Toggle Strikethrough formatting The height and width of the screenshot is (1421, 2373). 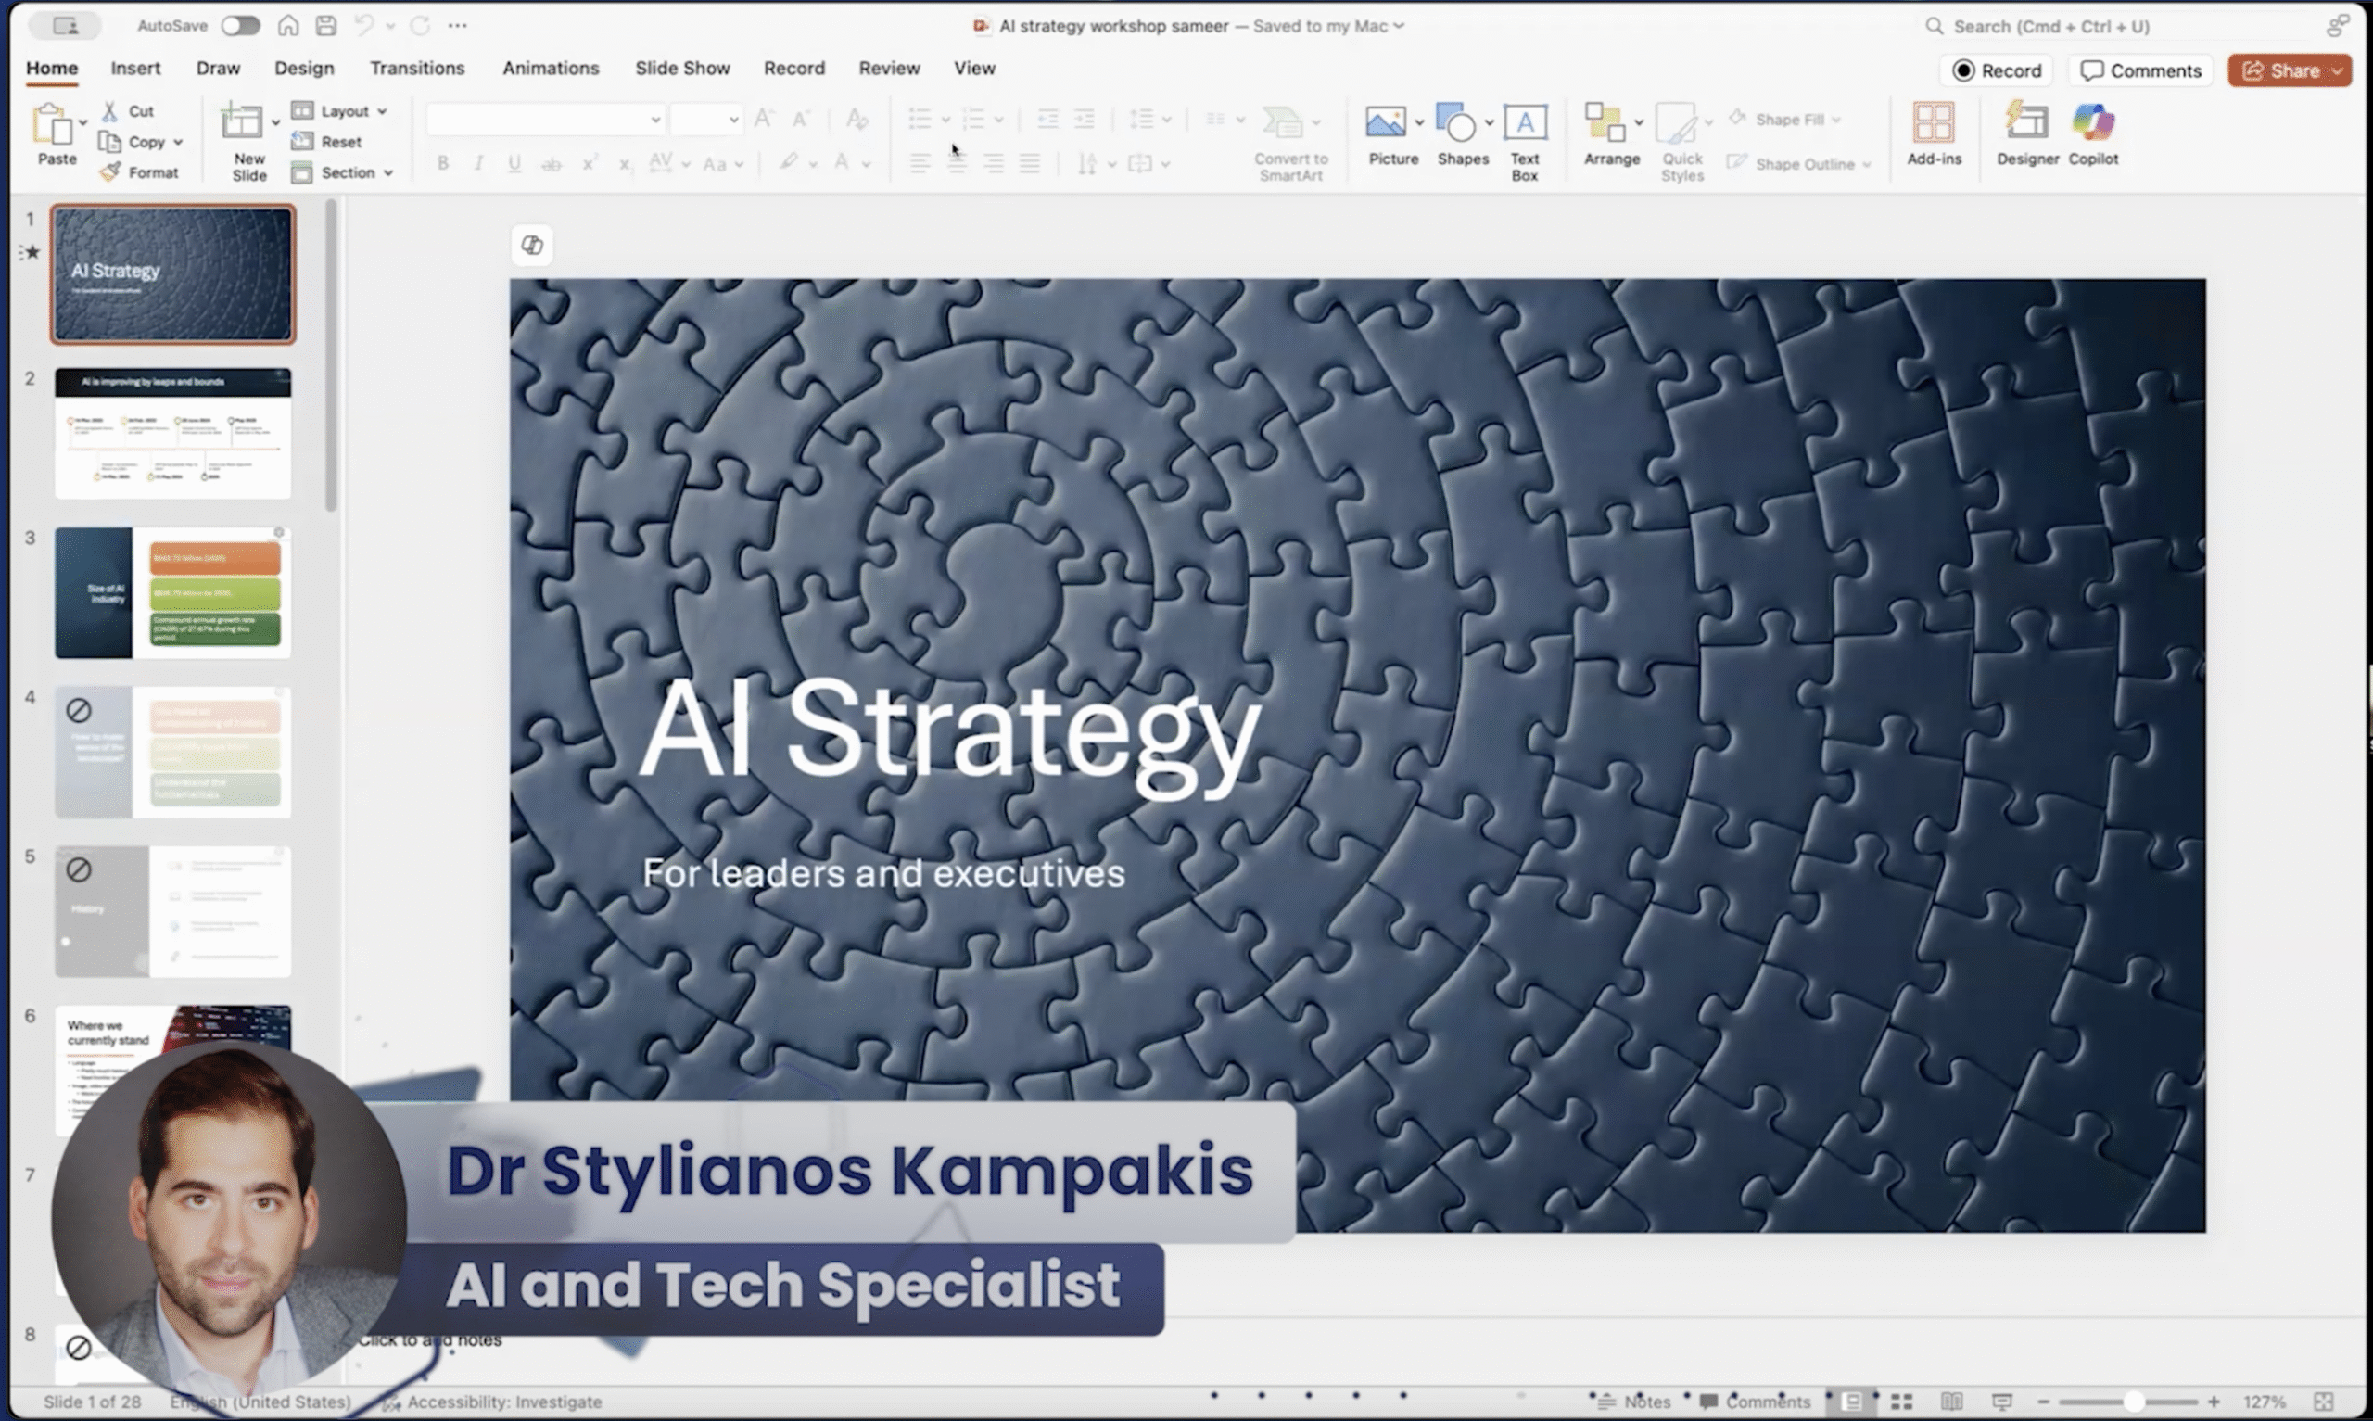[552, 164]
